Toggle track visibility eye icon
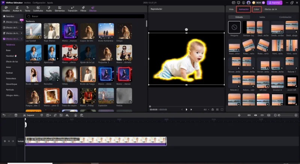This screenshot has width=300, height=164. [9, 141]
